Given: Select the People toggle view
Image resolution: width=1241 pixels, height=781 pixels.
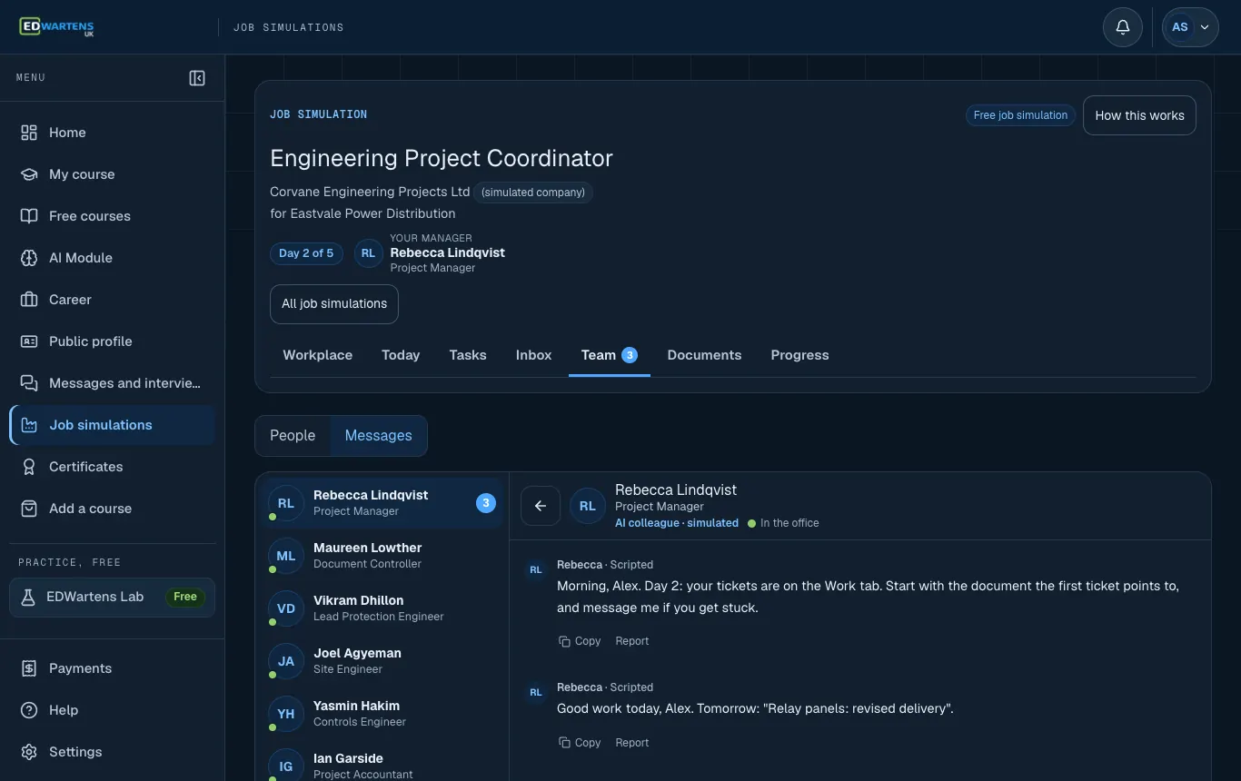Looking at the screenshot, I should [293, 436].
